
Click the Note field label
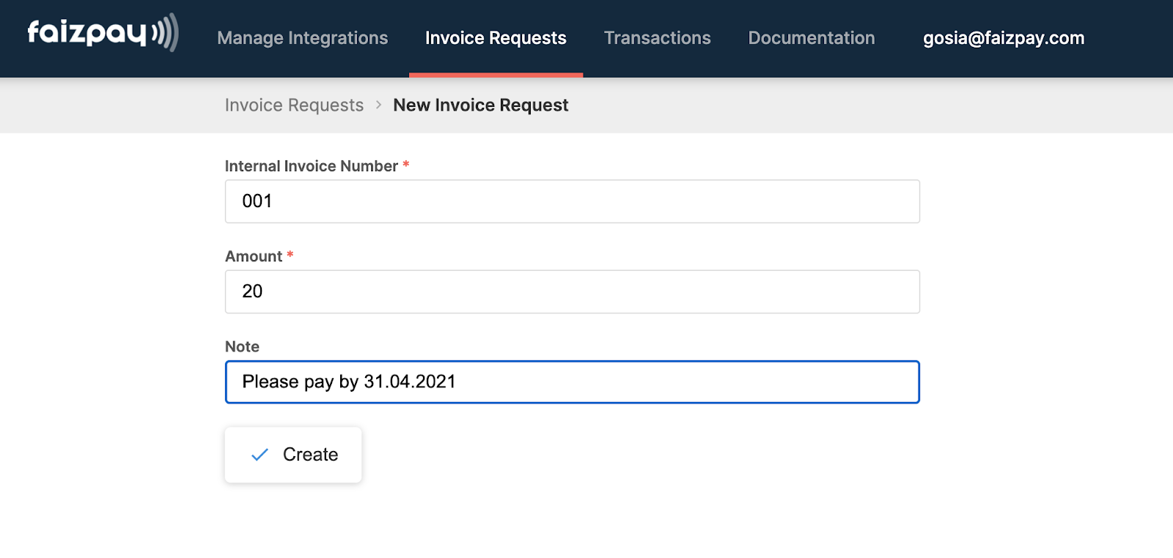(242, 346)
